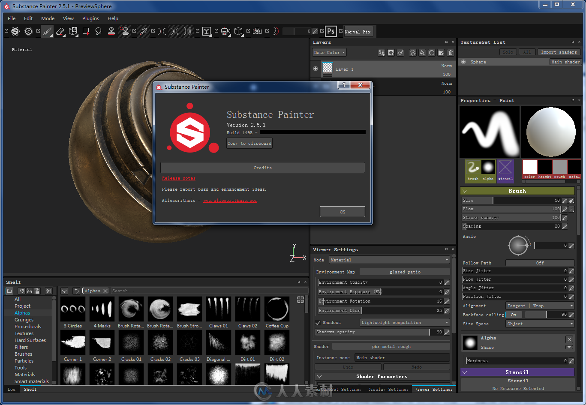
Task: Open the Alignment Tangent Wrap dropdown
Action: [x=540, y=306]
